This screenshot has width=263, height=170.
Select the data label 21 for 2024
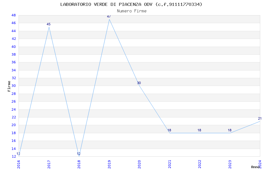[x=260, y=118]
